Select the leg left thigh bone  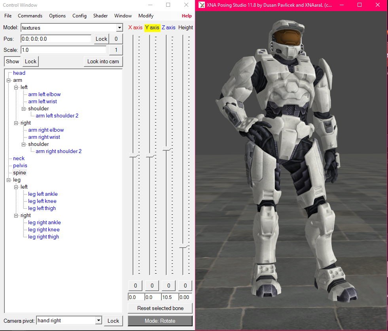coord(42,208)
